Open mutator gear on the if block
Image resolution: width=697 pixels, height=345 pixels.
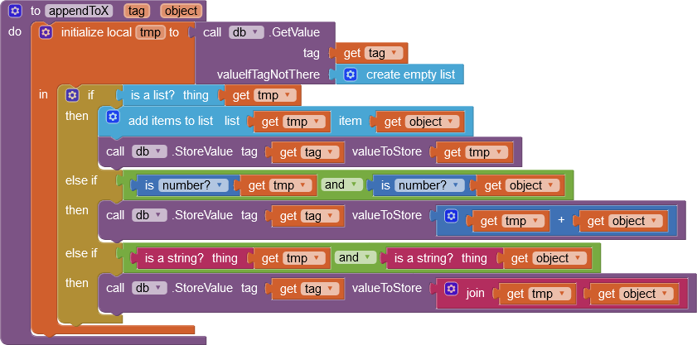click(x=72, y=95)
